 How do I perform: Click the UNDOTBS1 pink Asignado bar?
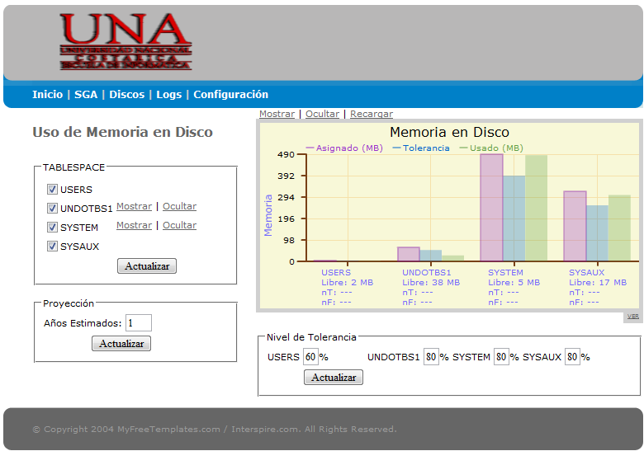click(409, 254)
